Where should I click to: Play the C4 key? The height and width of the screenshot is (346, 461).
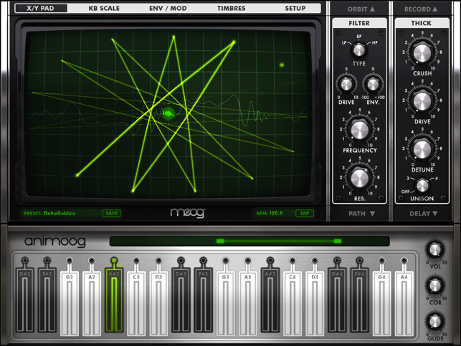tap(293, 304)
